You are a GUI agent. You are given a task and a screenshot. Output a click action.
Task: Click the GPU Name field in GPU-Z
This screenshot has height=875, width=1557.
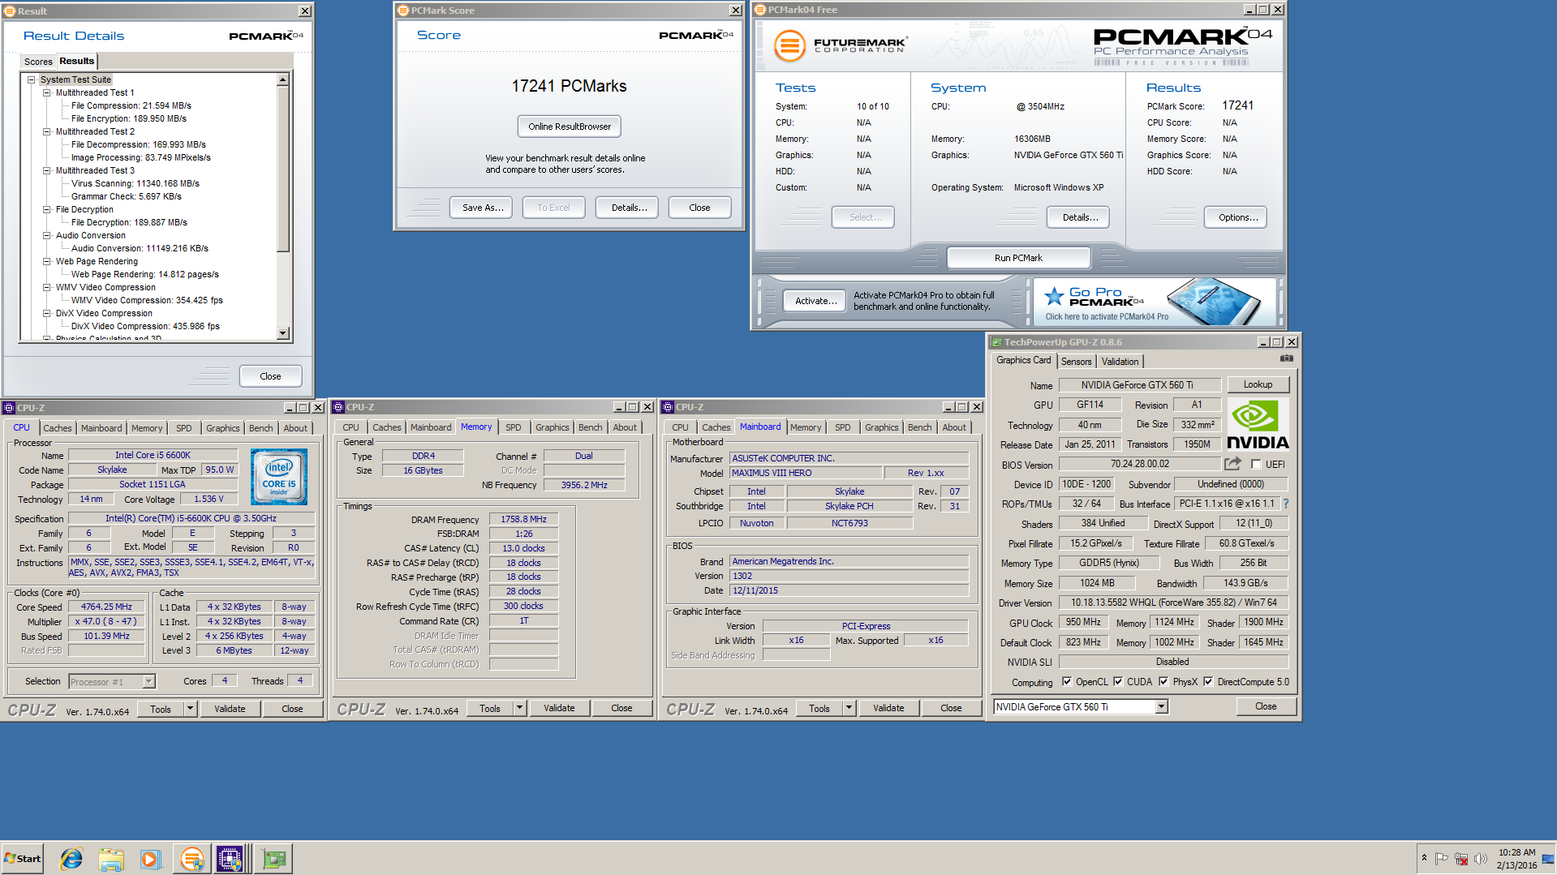tap(1139, 385)
